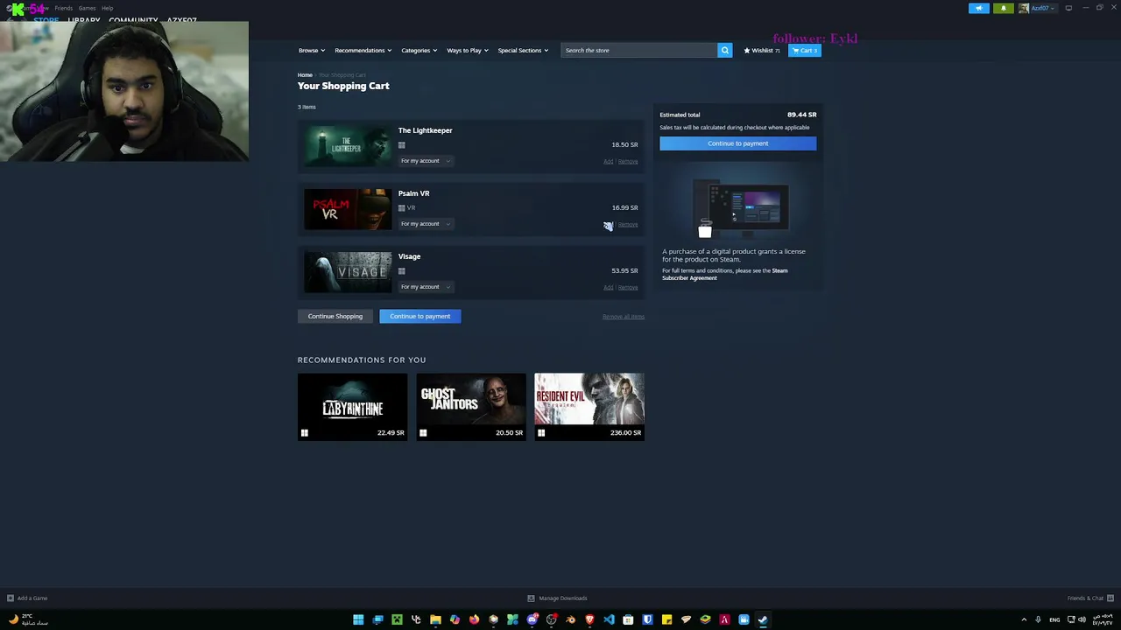This screenshot has height=630, width=1121.
Task: Open Task View from the taskbar
Action: (x=377, y=619)
